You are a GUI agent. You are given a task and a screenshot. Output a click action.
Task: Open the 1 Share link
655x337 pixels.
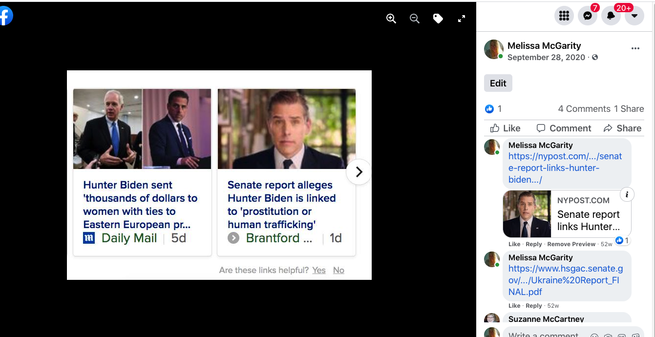pos(629,108)
